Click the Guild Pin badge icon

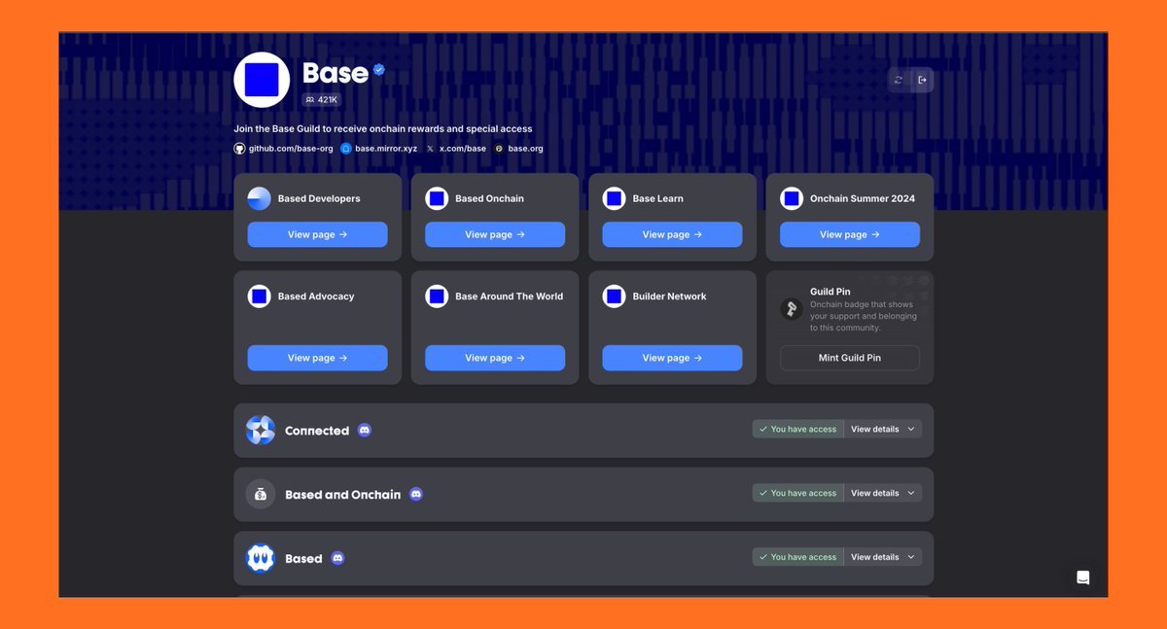point(792,308)
